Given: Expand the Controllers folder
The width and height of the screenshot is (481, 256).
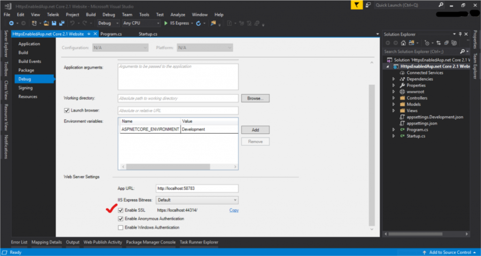Looking at the screenshot, I should (394, 98).
